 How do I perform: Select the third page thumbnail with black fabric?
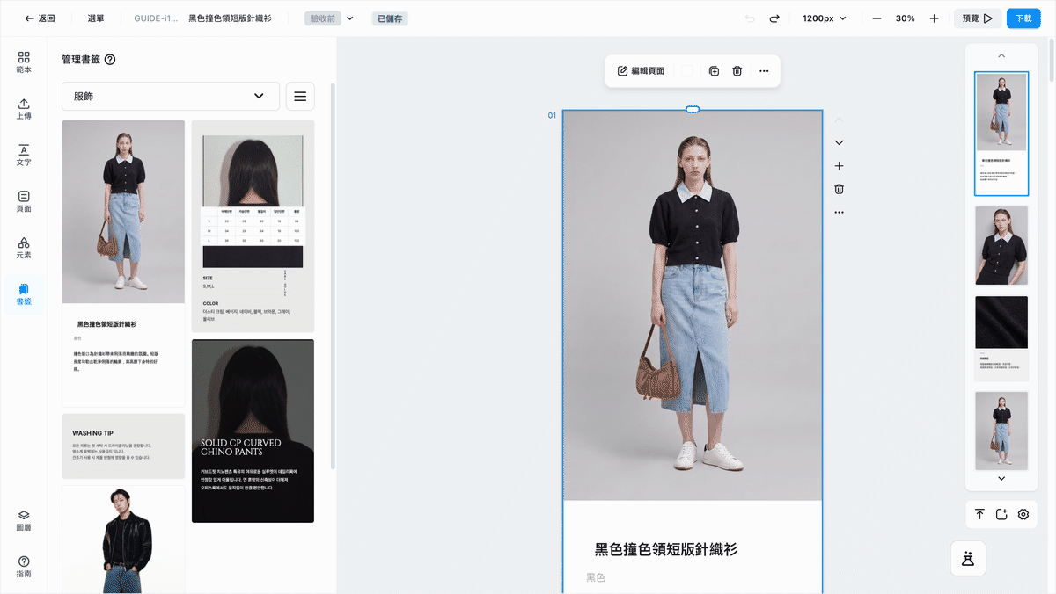[x=1001, y=338]
